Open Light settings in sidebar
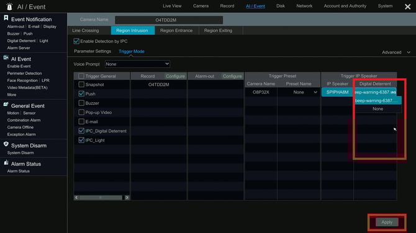This screenshot has height=233, width=416. [x=44, y=41]
